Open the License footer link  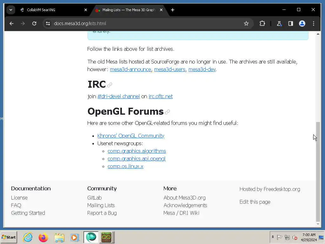(19, 198)
